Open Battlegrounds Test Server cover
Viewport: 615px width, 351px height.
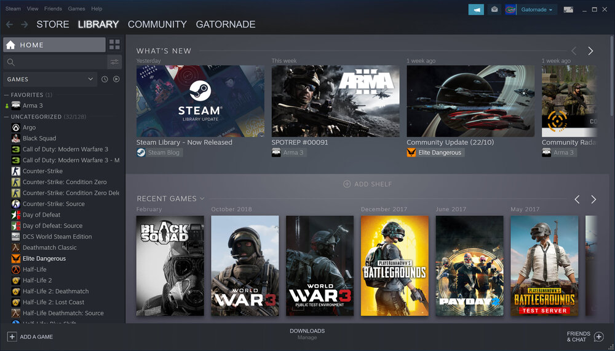(544, 266)
